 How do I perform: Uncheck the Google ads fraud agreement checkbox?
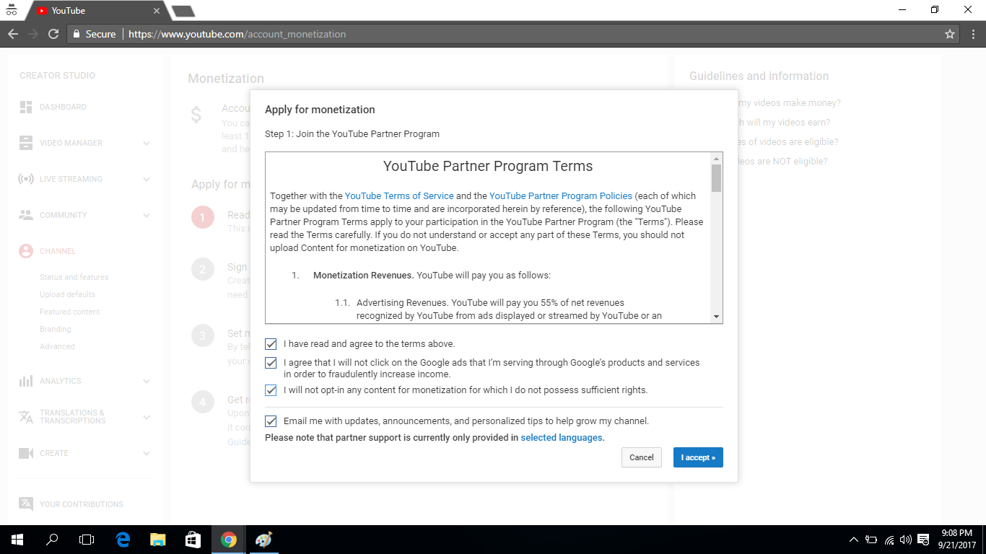pyautogui.click(x=271, y=363)
